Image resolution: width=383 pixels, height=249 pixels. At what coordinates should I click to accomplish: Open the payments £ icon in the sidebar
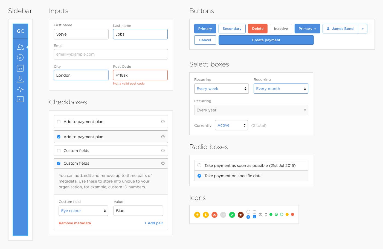pos(20,58)
